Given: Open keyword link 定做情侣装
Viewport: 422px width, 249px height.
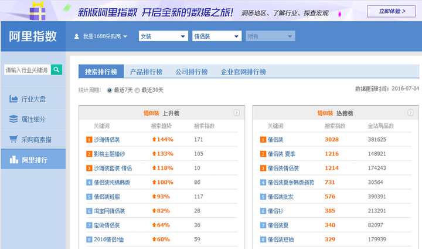Looking at the screenshot, I should click(x=107, y=226).
